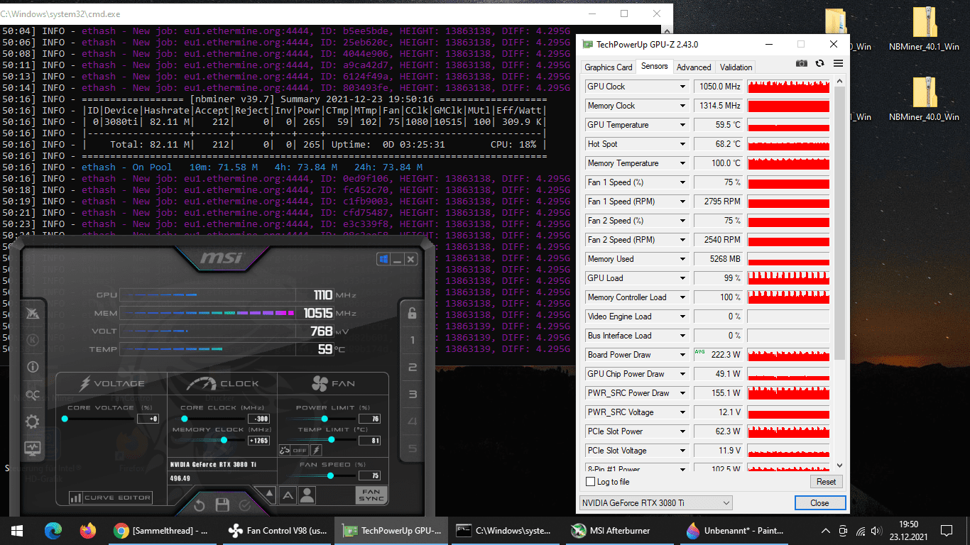Switch to the Validation tab
The width and height of the screenshot is (970, 545).
(736, 67)
